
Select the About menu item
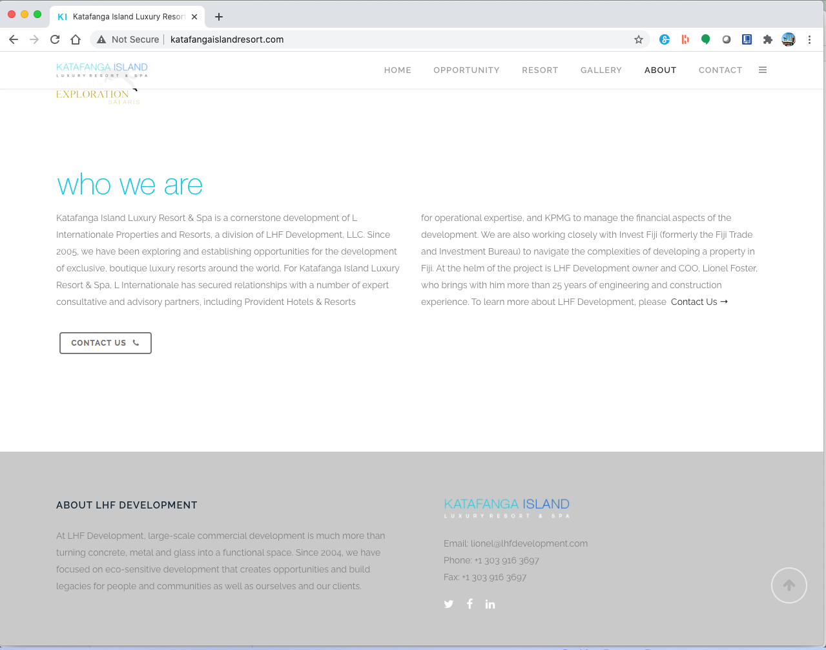(x=660, y=70)
